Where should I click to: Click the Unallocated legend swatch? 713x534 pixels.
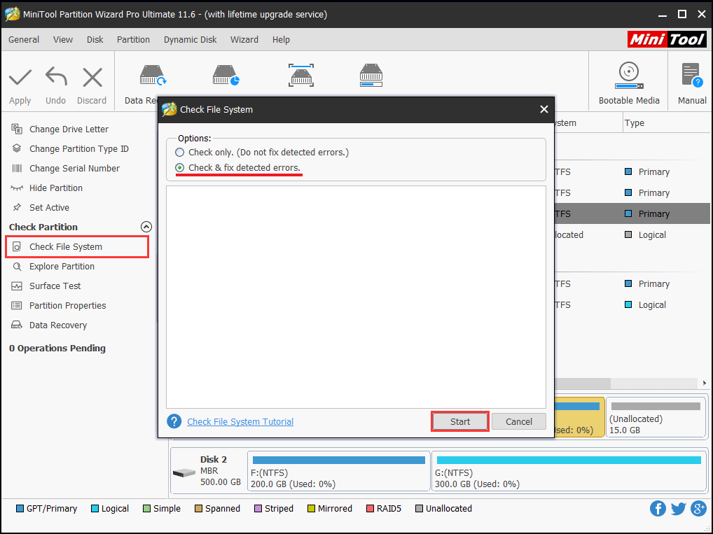coord(419,509)
